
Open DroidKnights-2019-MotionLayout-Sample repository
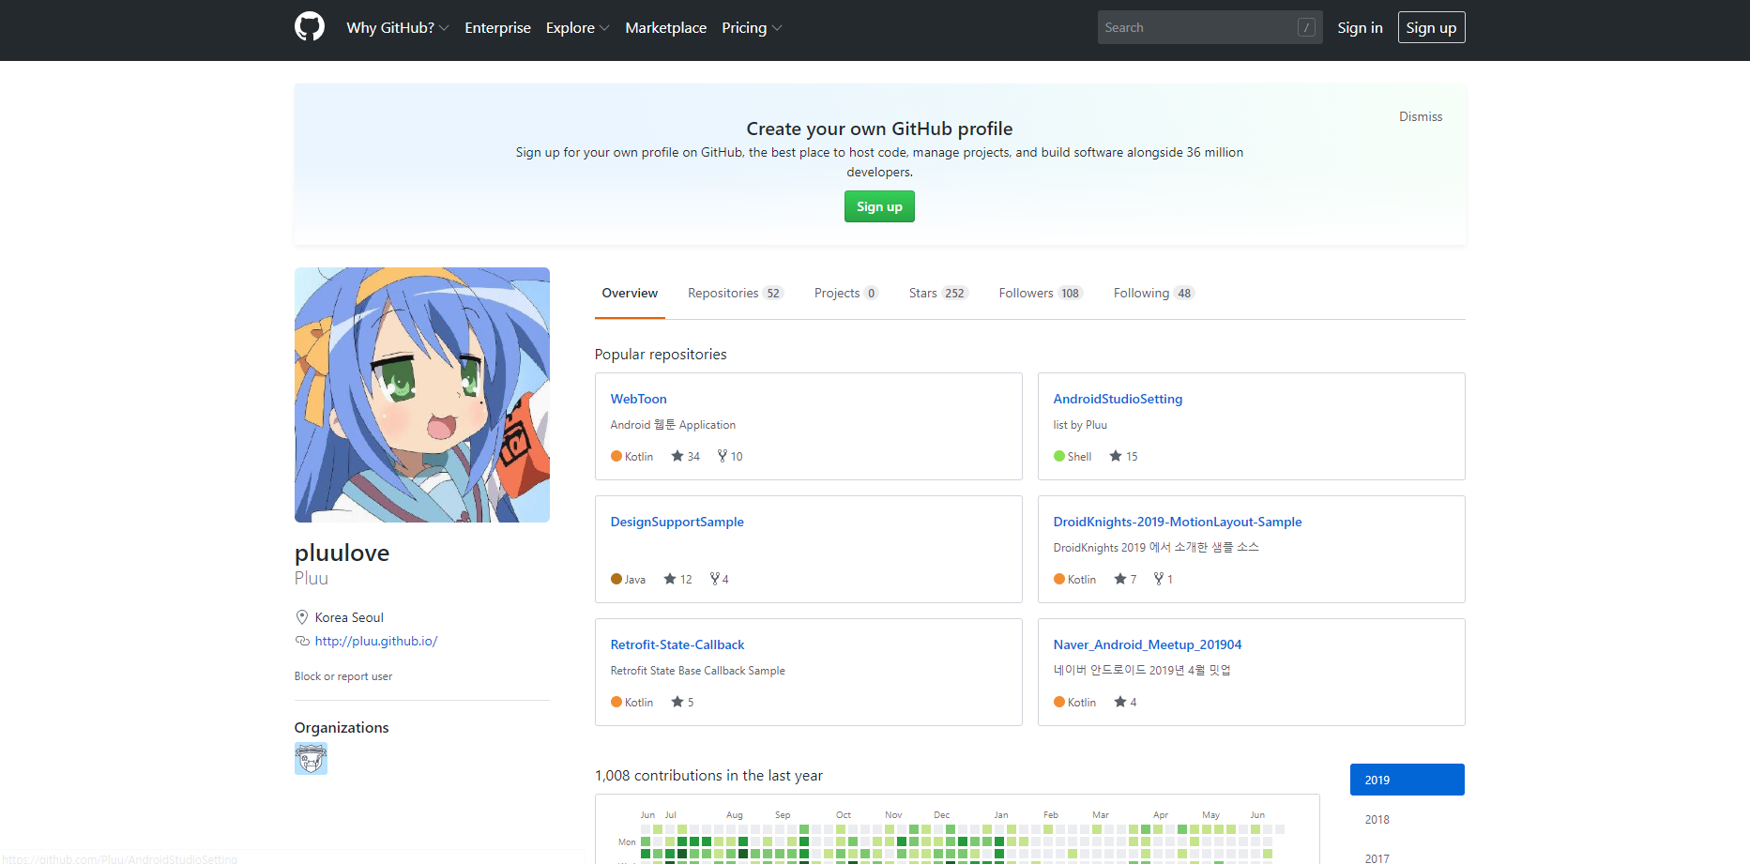click(x=1178, y=522)
